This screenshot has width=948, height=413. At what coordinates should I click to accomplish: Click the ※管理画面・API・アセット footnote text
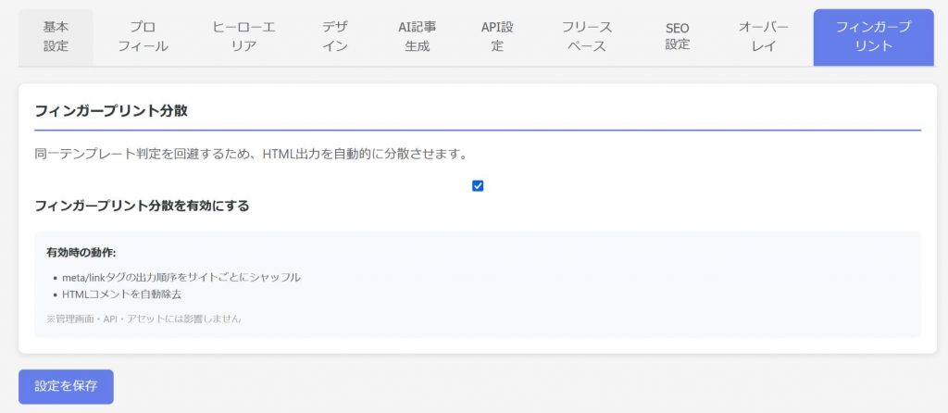(x=143, y=319)
